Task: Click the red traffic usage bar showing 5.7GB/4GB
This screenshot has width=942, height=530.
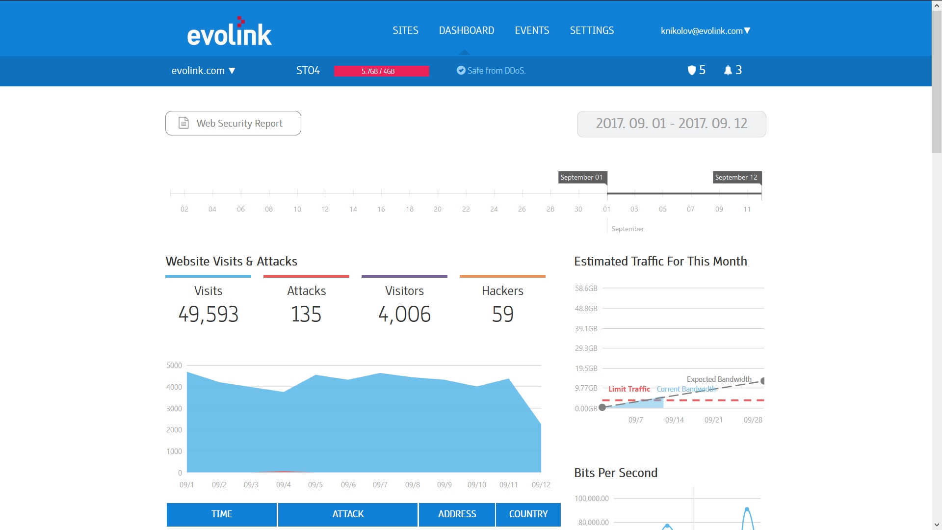Action: 381,71
